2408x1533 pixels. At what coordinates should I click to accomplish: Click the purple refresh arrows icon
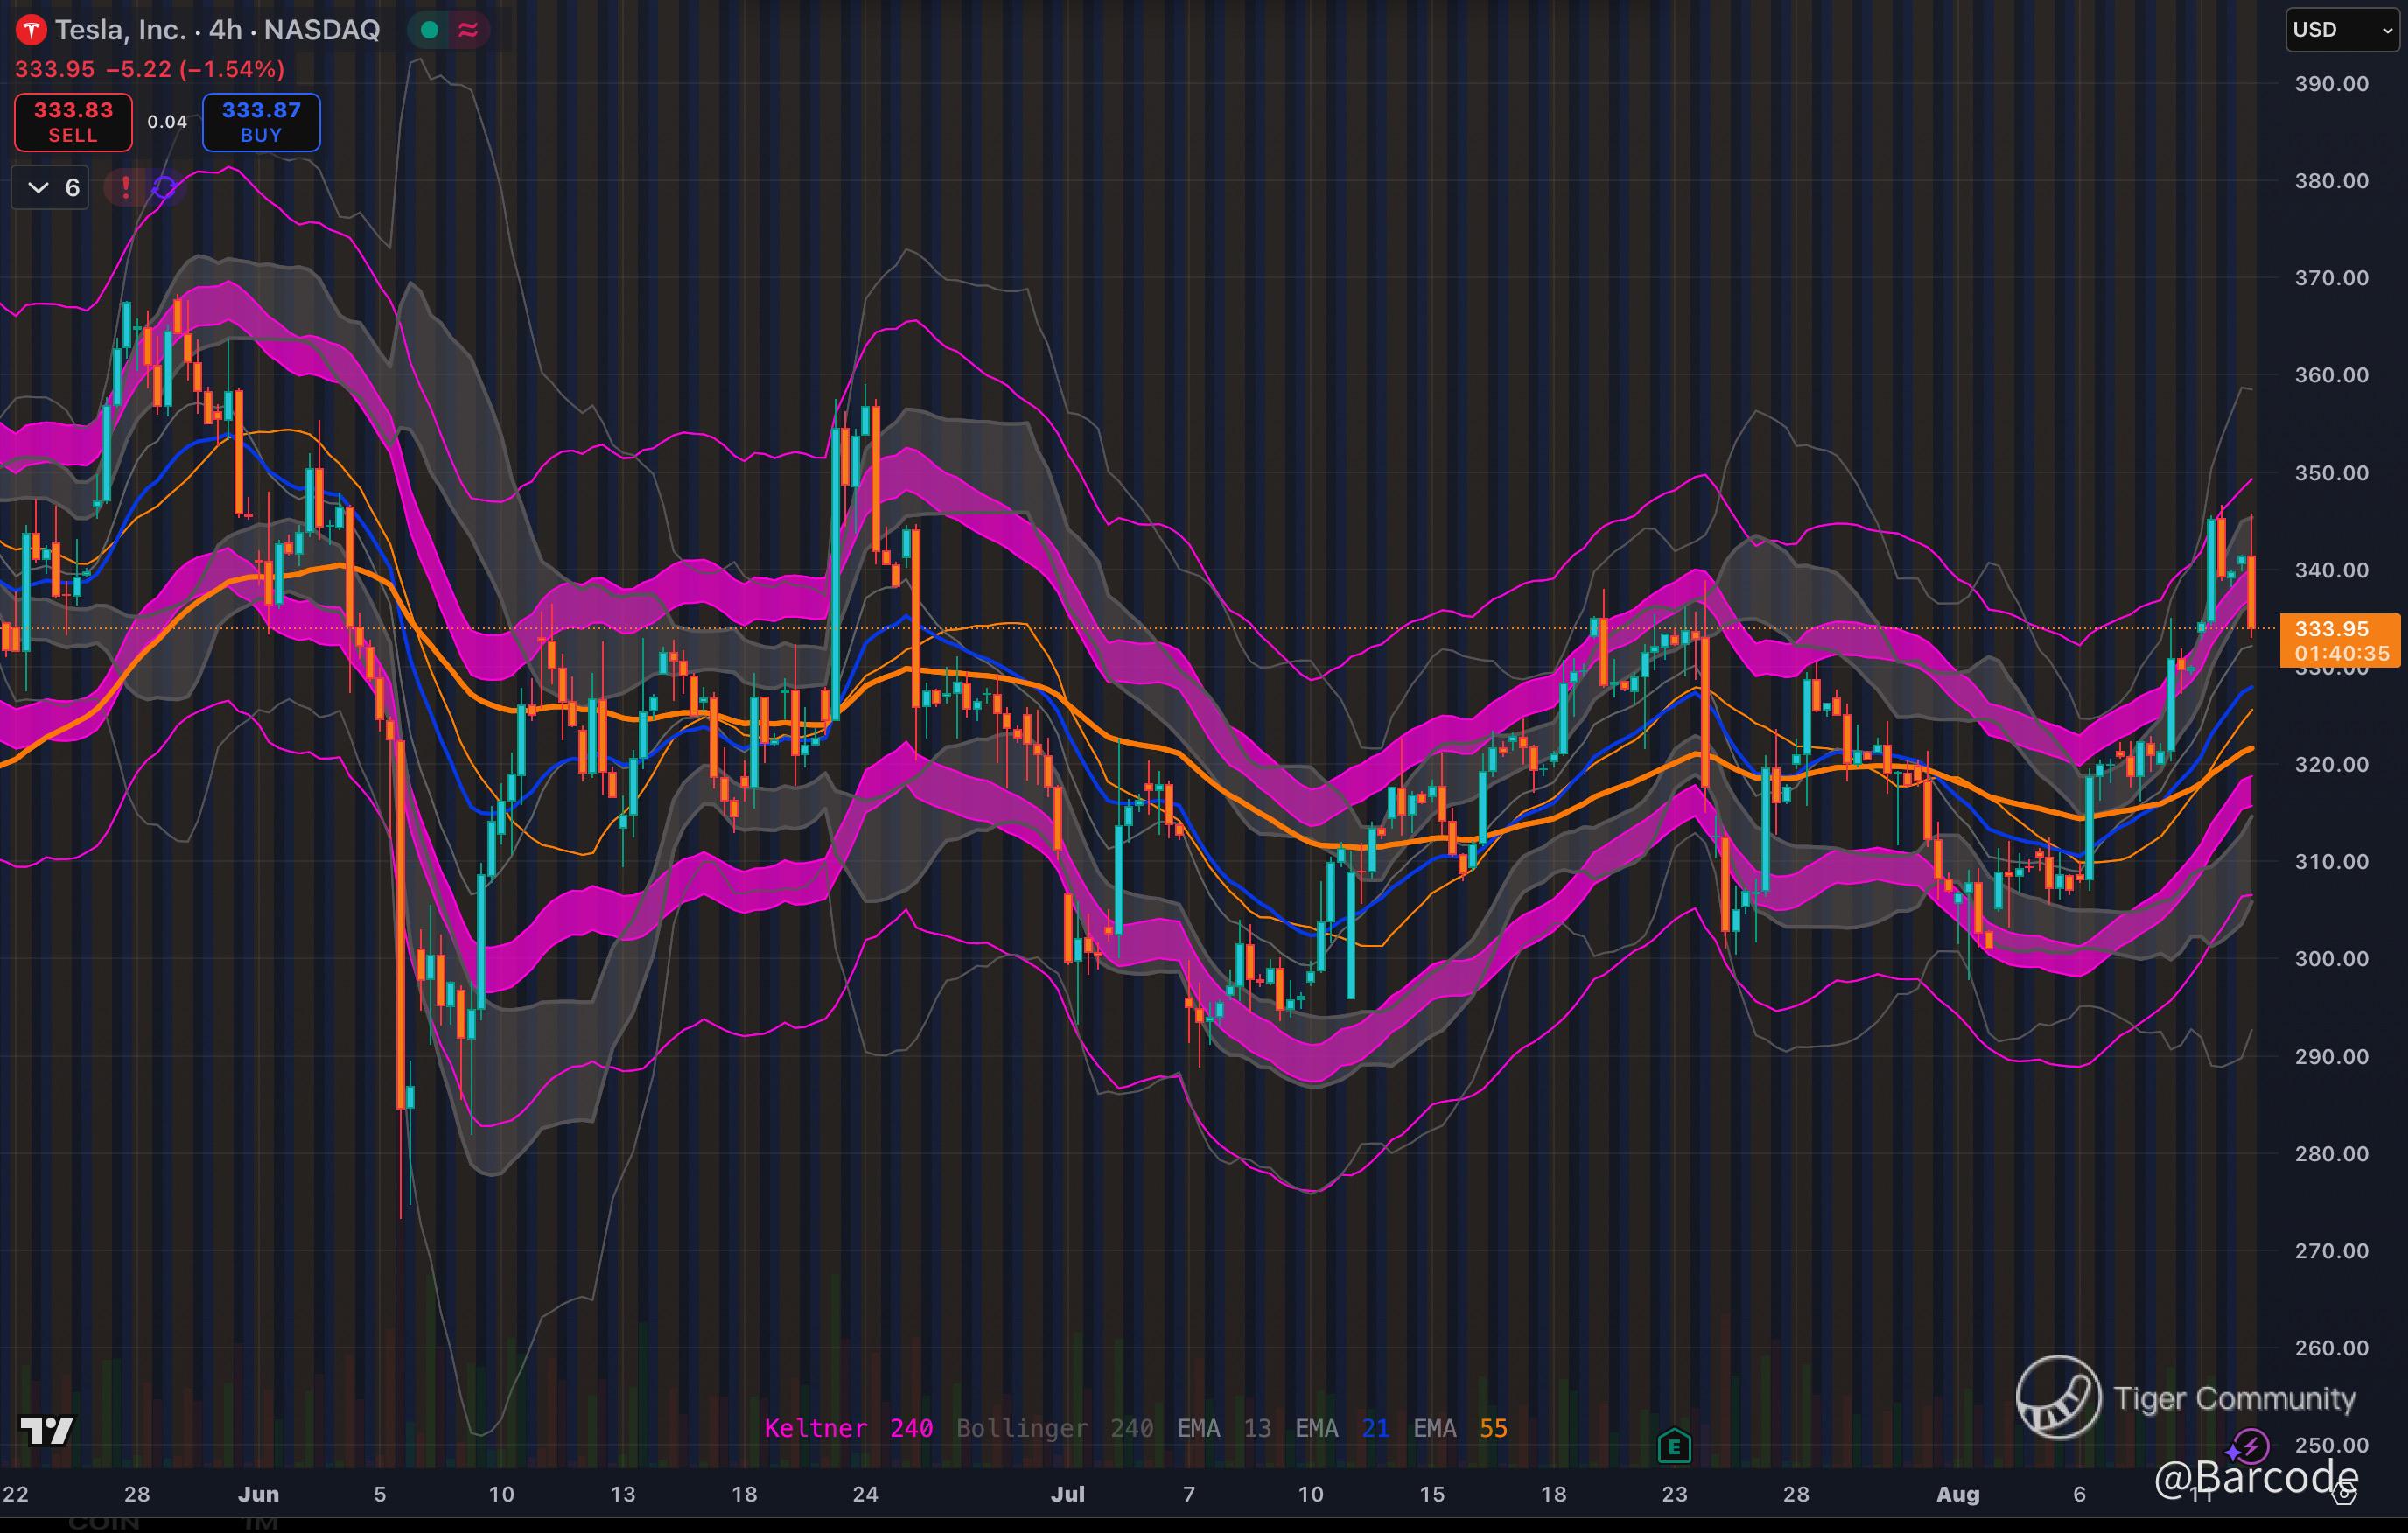(x=165, y=187)
